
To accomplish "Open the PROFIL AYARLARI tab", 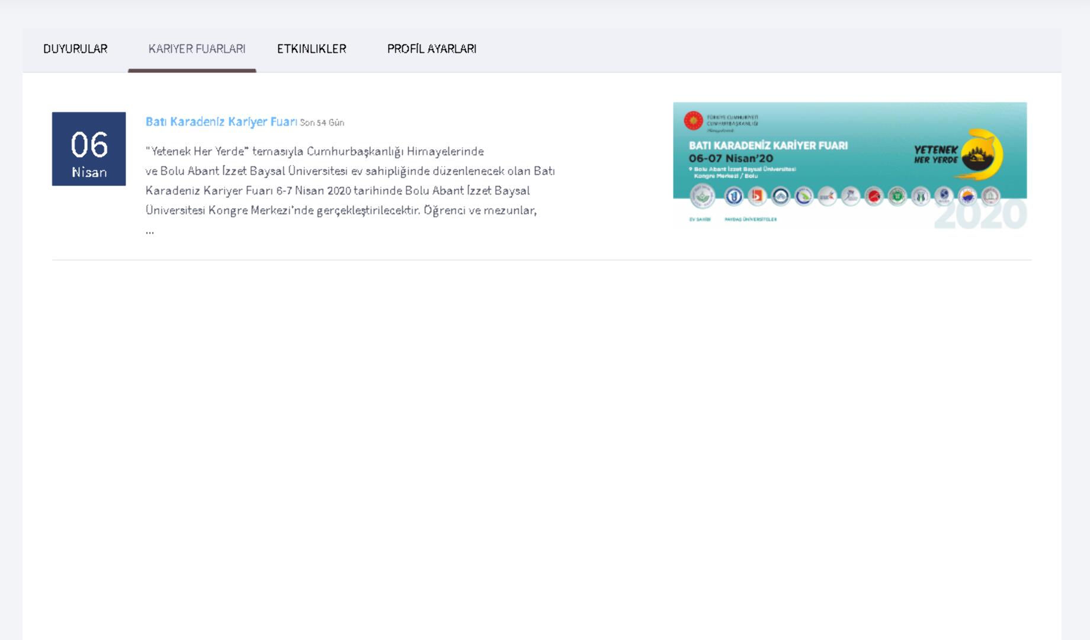I will click(x=432, y=49).
